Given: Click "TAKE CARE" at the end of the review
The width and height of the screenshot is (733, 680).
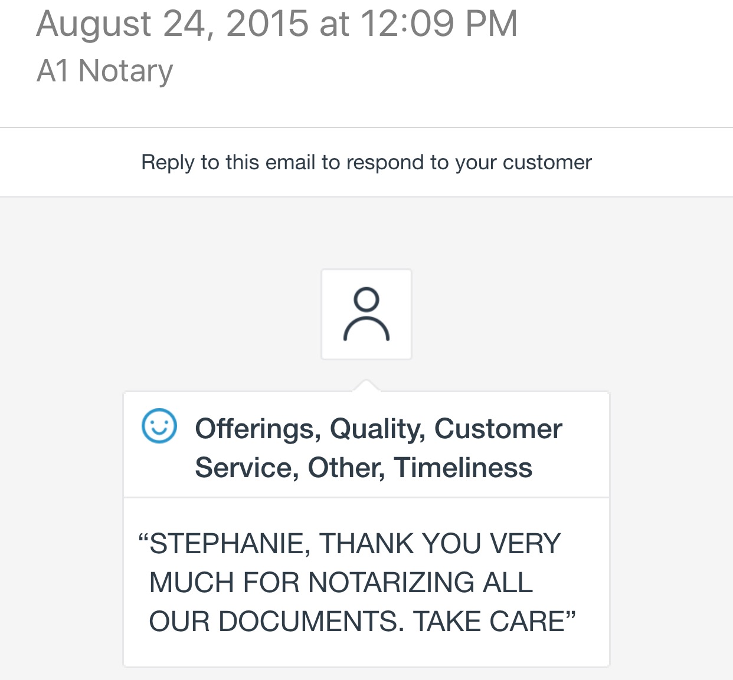Looking at the screenshot, I should (489, 622).
